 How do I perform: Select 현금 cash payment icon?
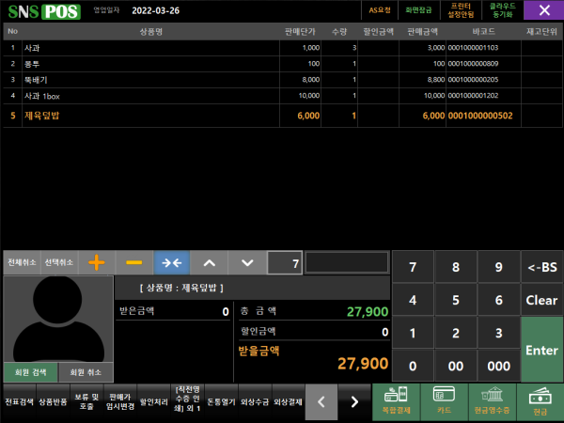pyautogui.click(x=540, y=401)
